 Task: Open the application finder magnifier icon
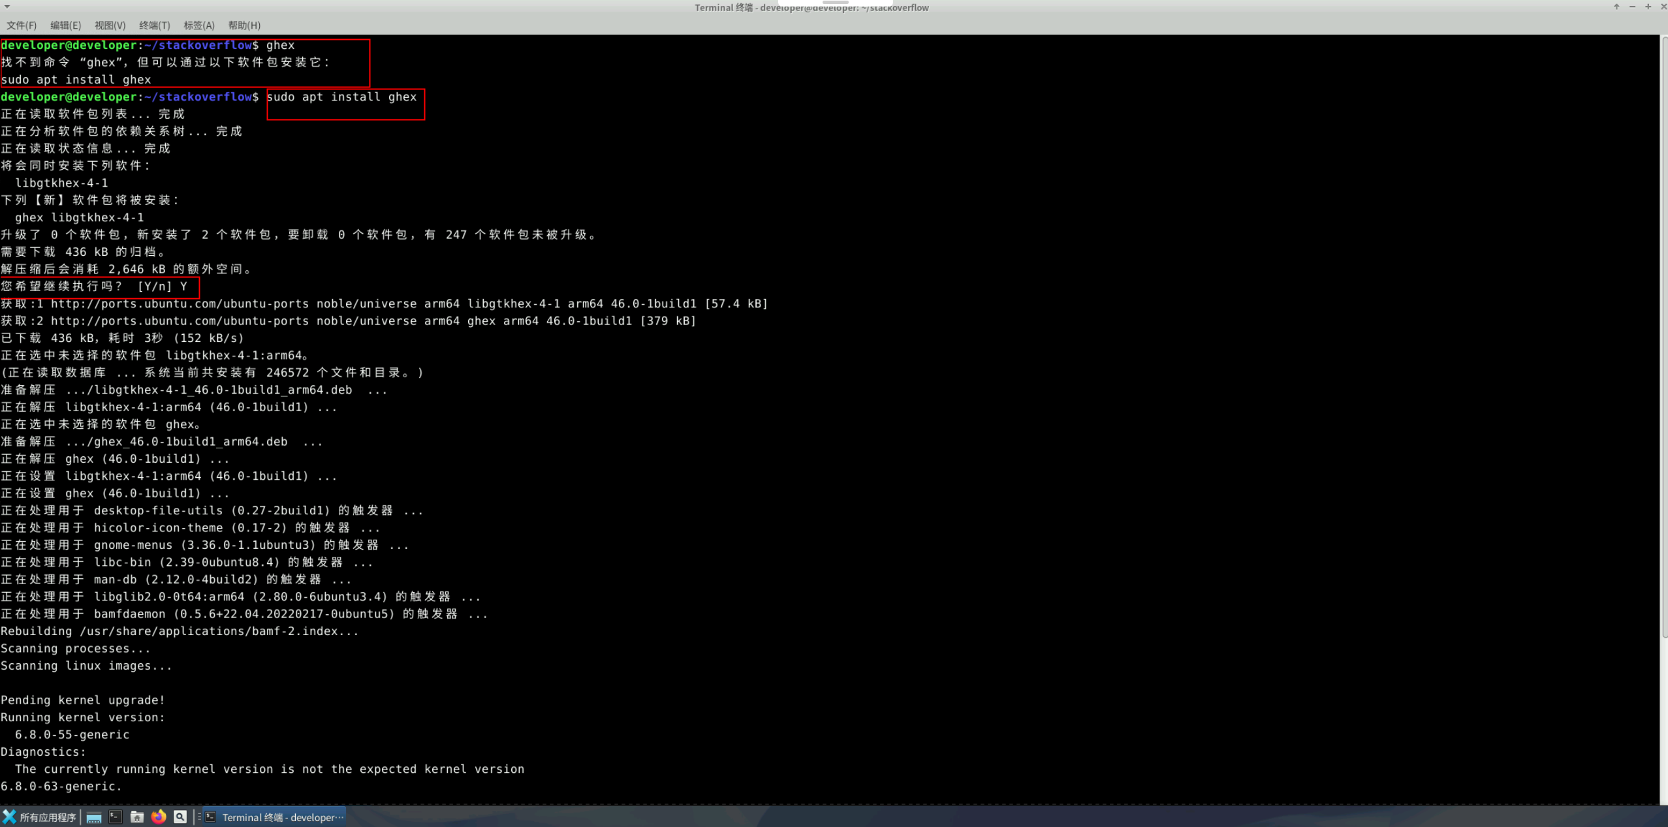coord(180,817)
